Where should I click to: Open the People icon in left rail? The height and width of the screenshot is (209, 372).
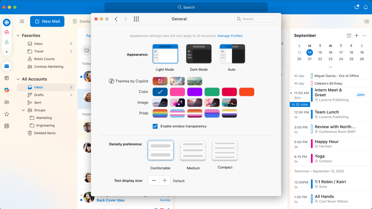pyautogui.click(x=7, y=102)
